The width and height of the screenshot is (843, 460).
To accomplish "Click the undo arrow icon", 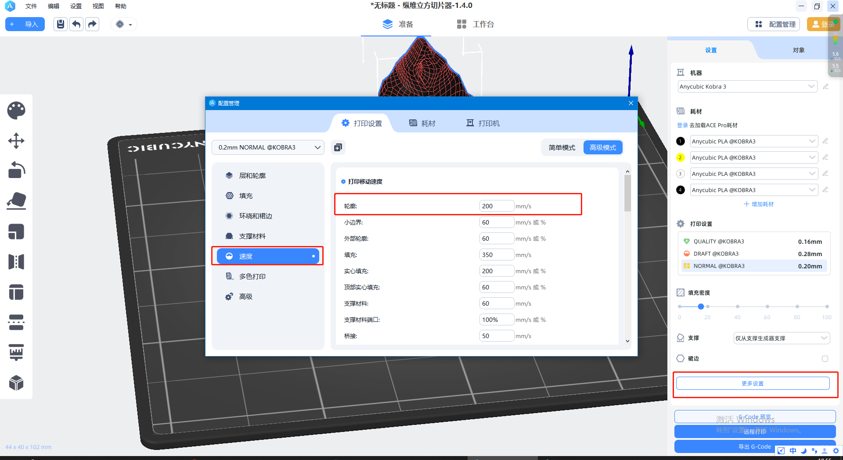I will coord(76,24).
